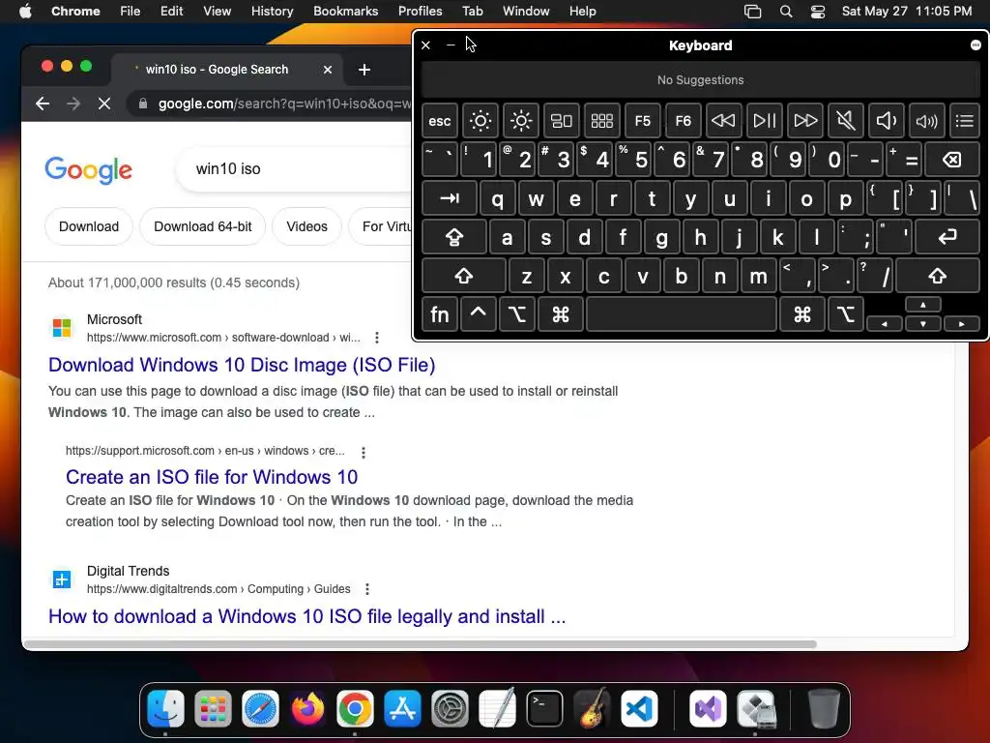Tap the play/pause media key
The image size is (990, 743).
click(x=764, y=121)
